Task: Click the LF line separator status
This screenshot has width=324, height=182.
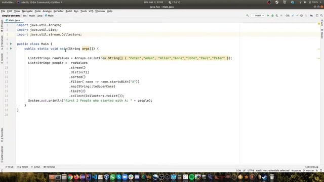Action: (244, 171)
